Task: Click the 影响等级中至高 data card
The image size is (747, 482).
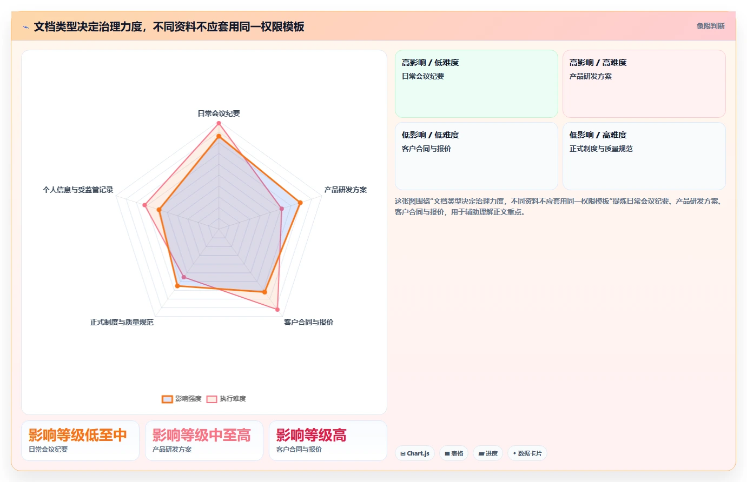Action: tap(204, 441)
